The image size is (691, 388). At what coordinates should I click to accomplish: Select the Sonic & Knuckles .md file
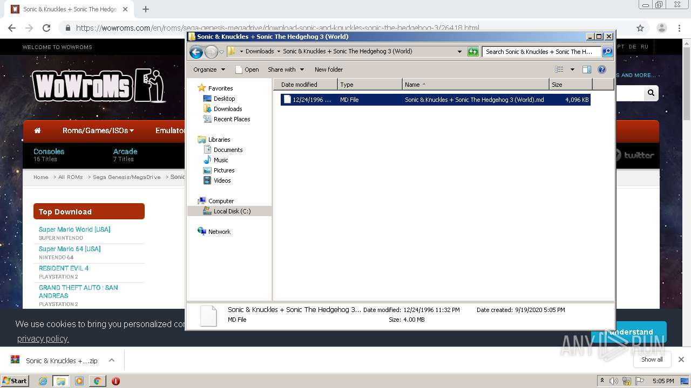pyautogui.click(x=435, y=100)
